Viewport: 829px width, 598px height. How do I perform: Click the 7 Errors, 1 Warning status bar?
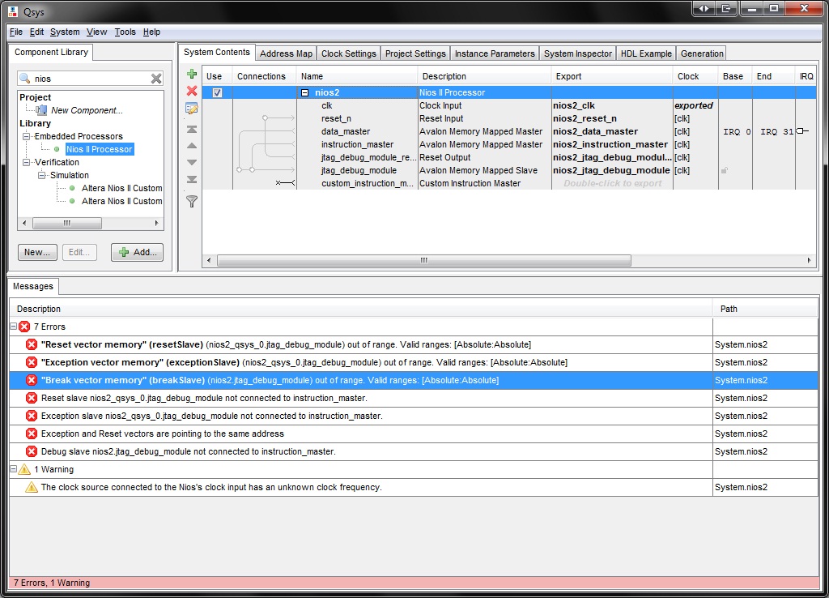pos(414,583)
